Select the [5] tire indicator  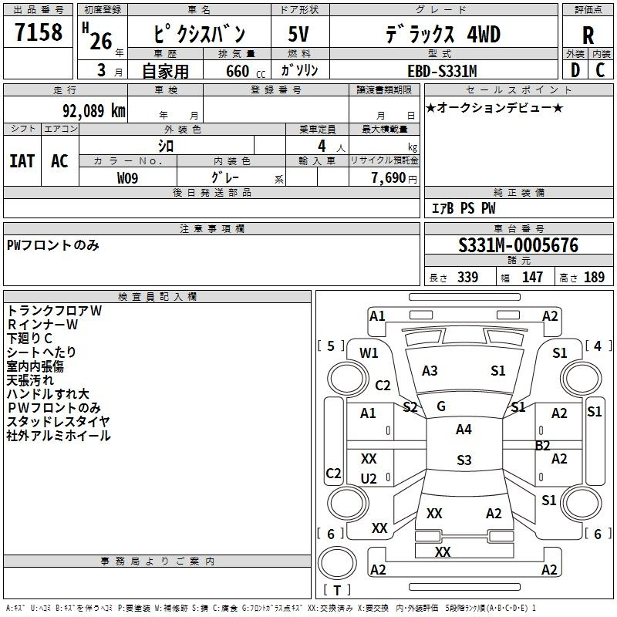[331, 346]
